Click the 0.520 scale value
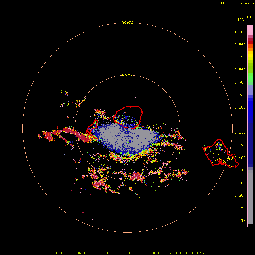 click(240, 145)
